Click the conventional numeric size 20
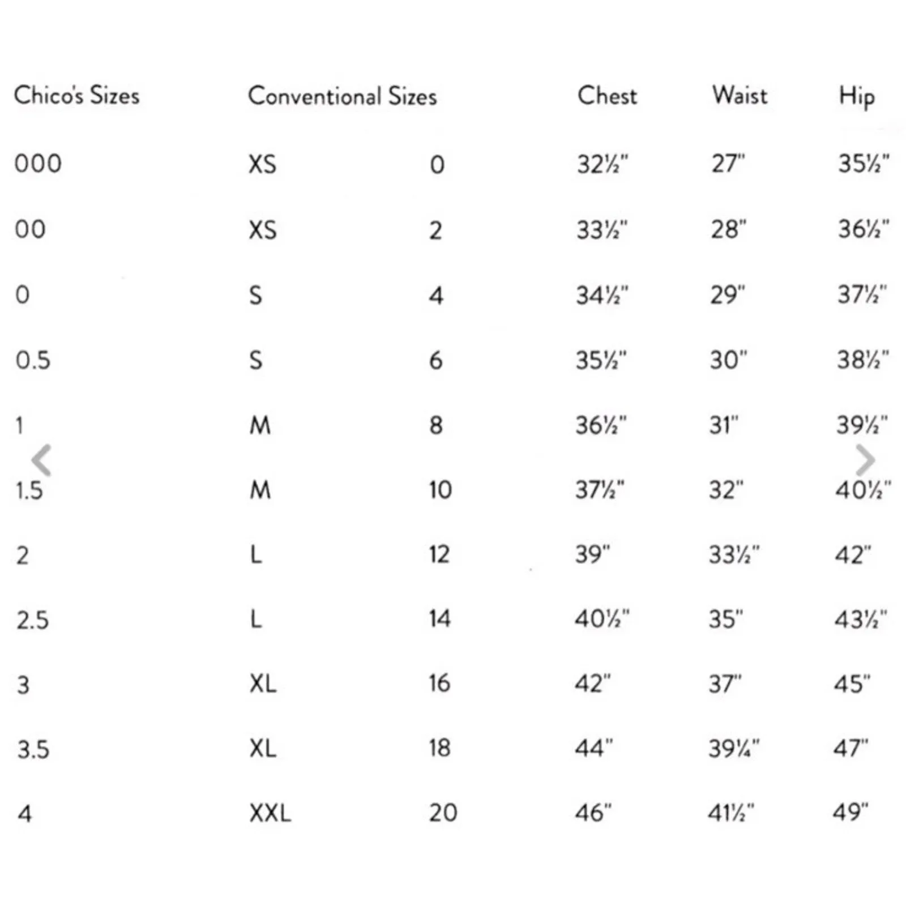 coord(443,813)
